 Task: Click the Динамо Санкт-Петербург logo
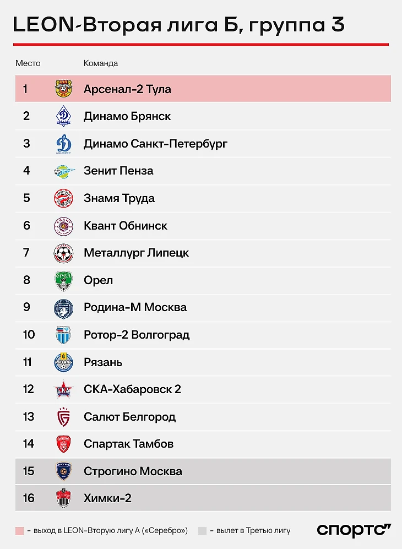click(x=63, y=144)
